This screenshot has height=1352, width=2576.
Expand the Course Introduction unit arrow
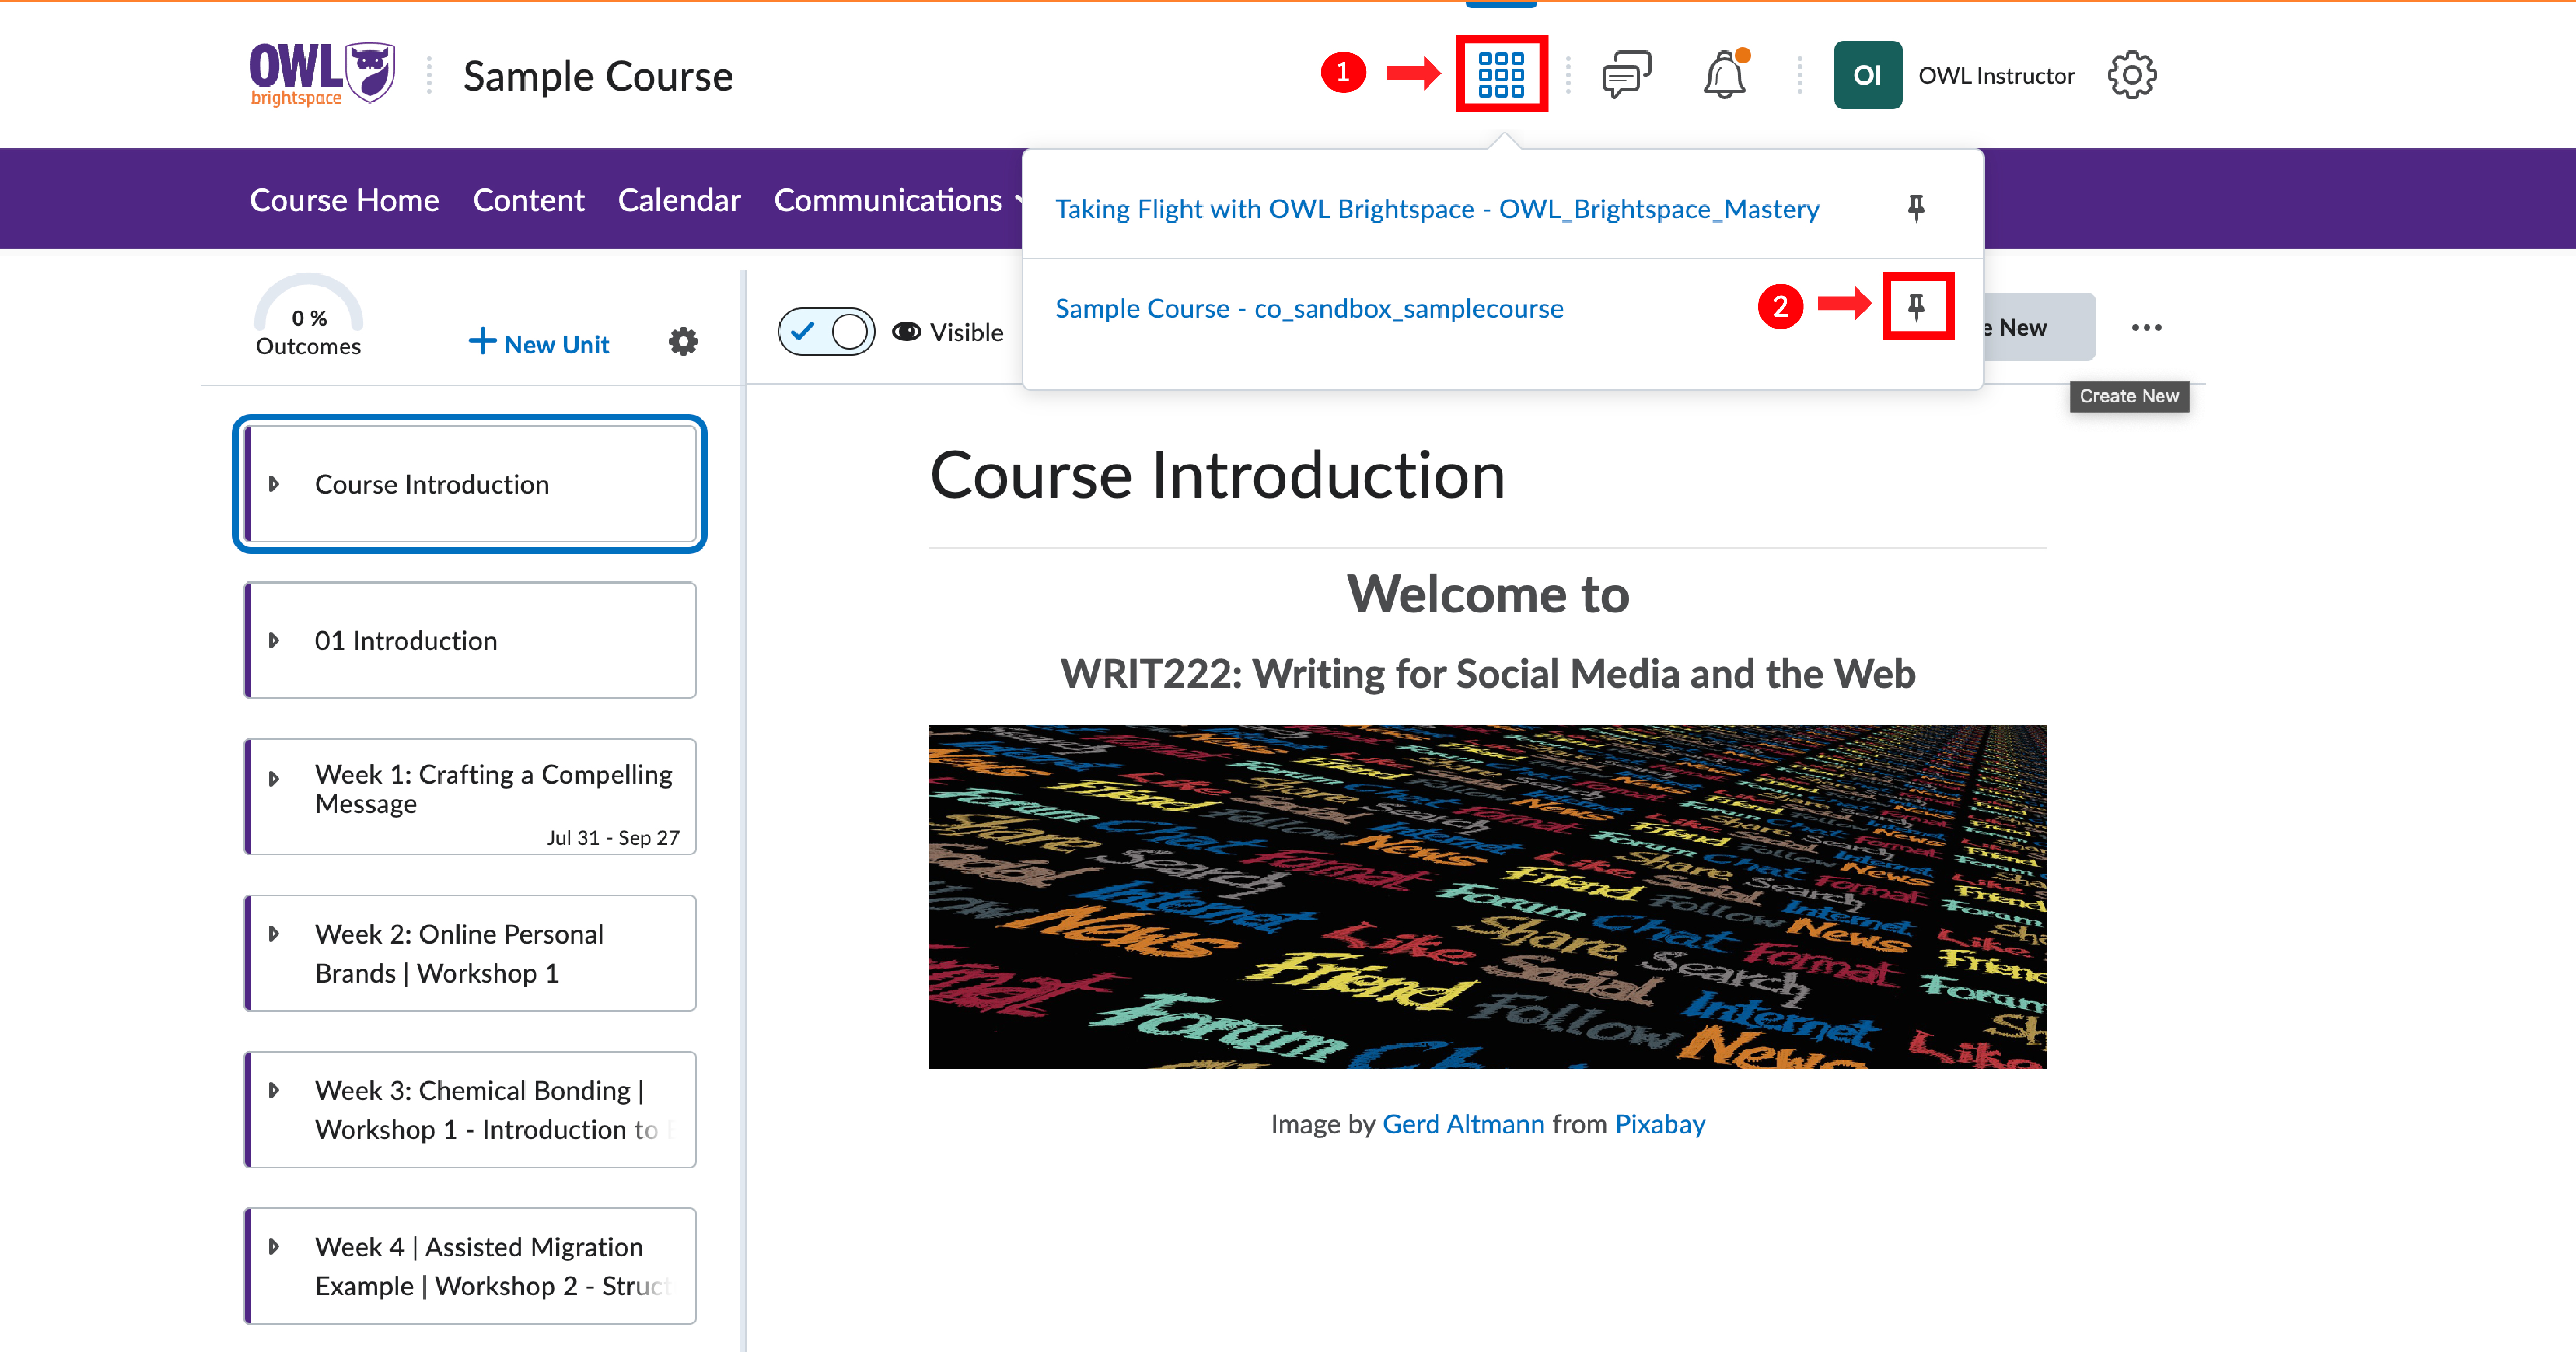click(x=274, y=484)
